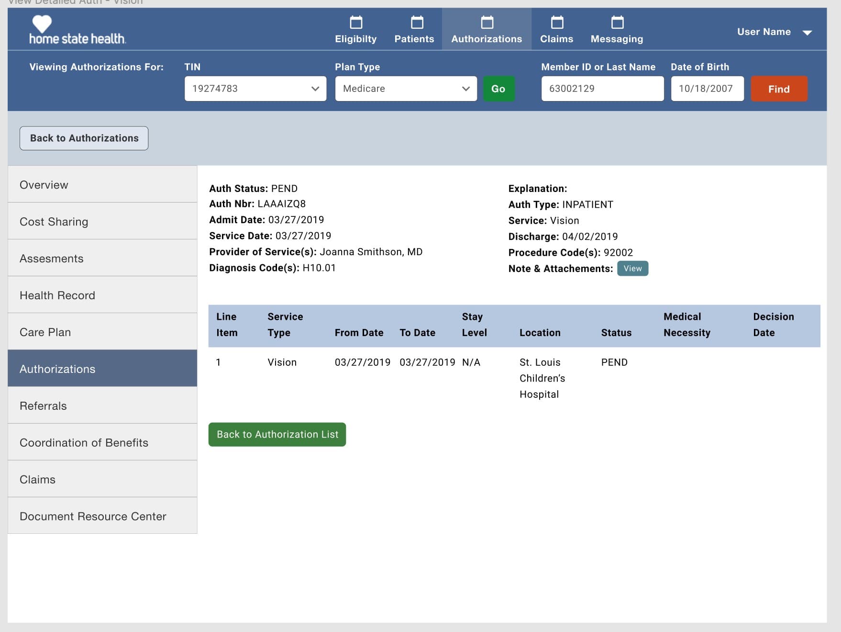Select Cost Sharing in the sidebar
Image resolution: width=841 pixels, height=632 pixels.
click(102, 221)
